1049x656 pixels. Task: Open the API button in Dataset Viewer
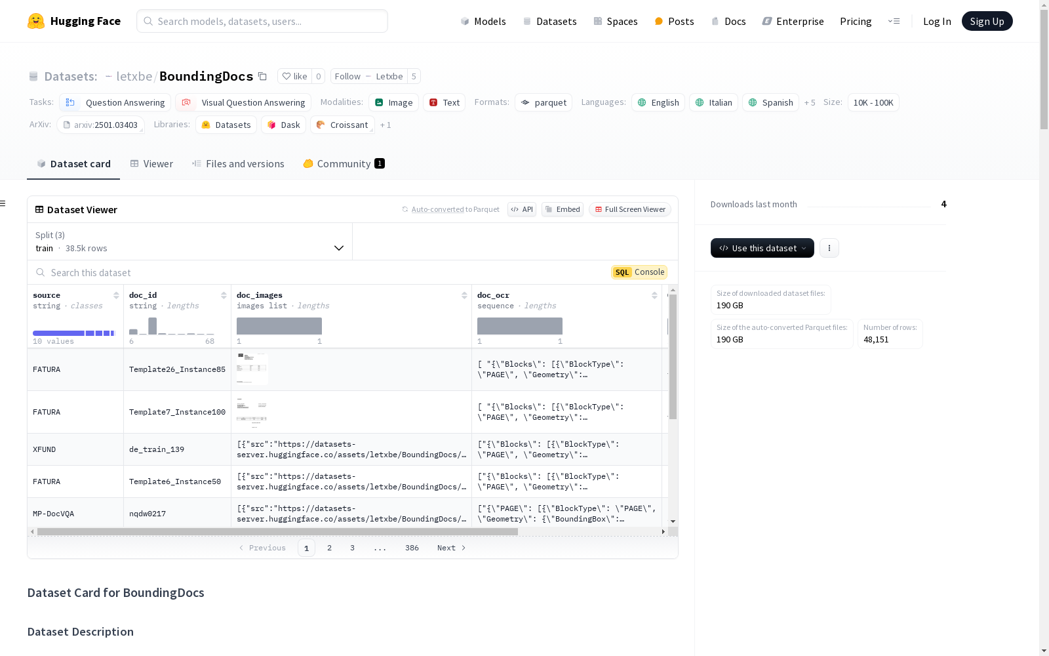pyautogui.click(x=522, y=209)
